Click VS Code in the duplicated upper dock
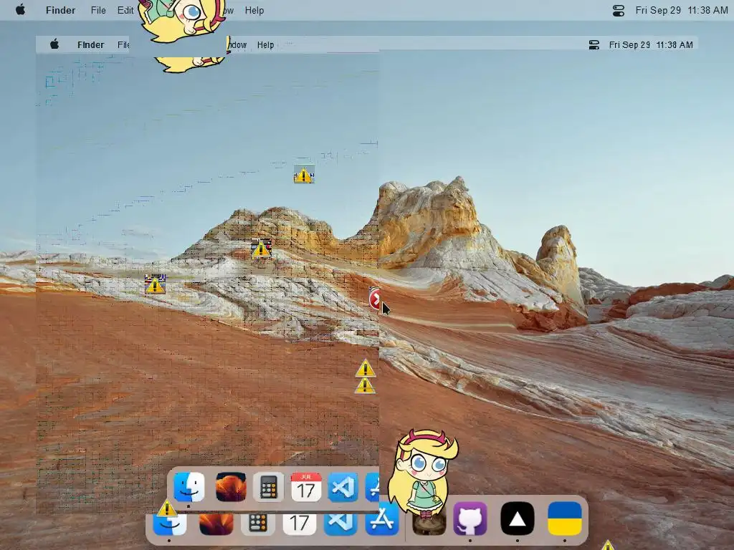 coord(343,487)
